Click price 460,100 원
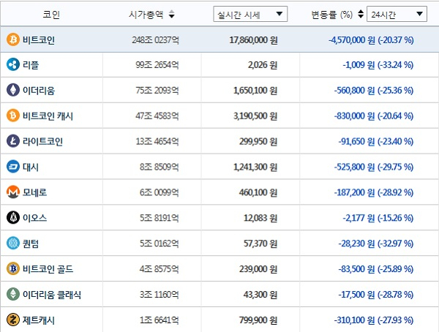 258,193
